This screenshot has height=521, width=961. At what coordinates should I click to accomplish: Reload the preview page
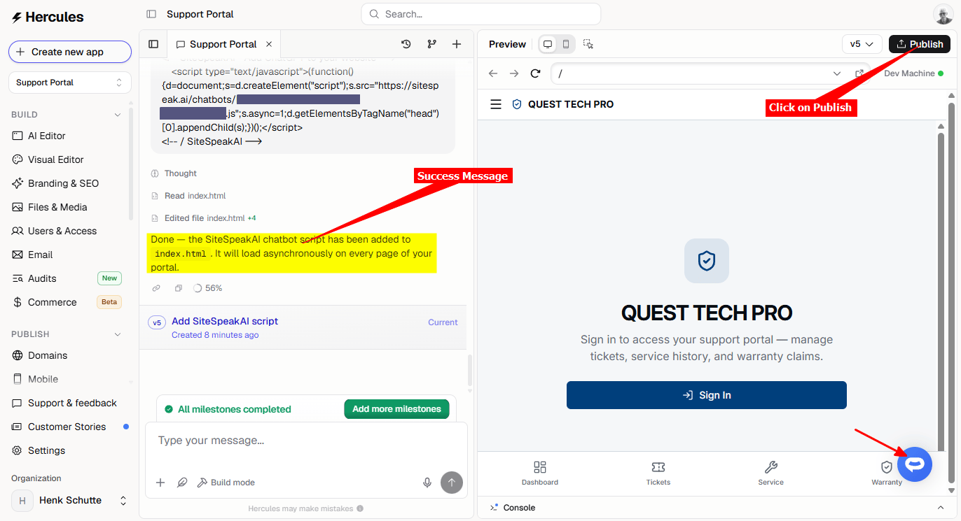tap(536, 73)
